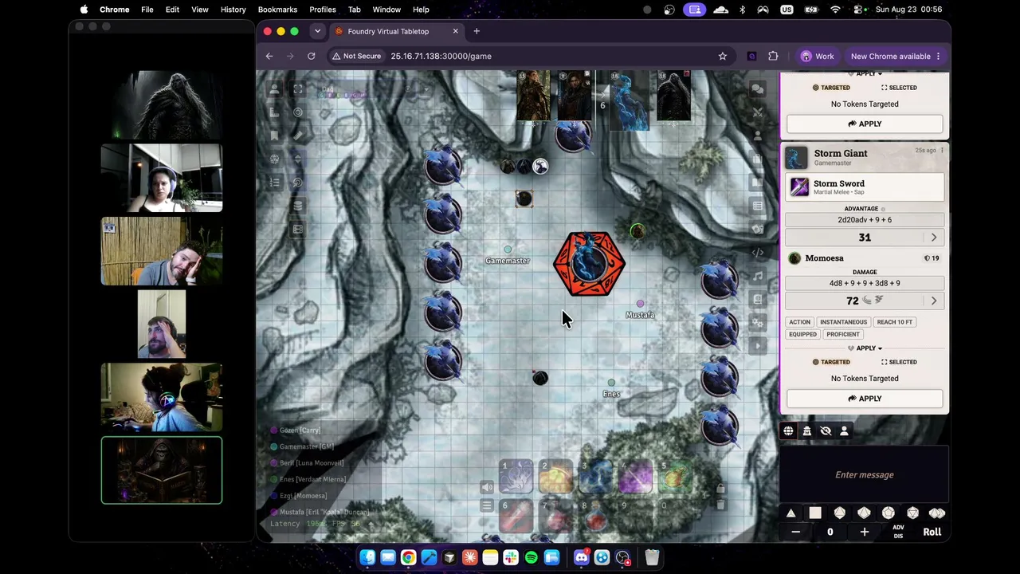Add a d100 percentile die to the roll
Screen dimensions: 1020x574
click(937, 513)
